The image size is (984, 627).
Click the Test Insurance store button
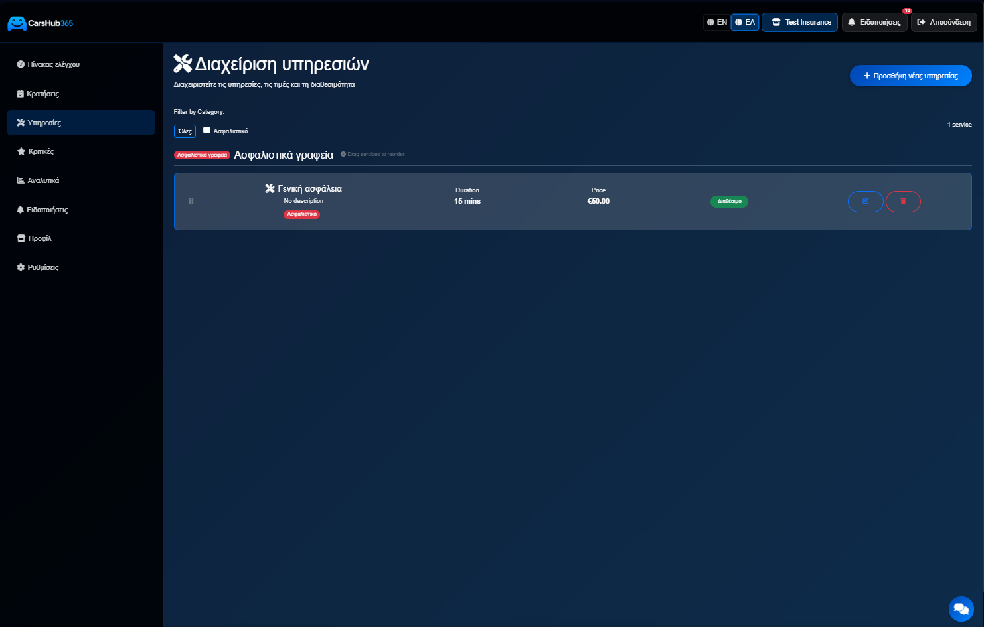[x=799, y=22]
